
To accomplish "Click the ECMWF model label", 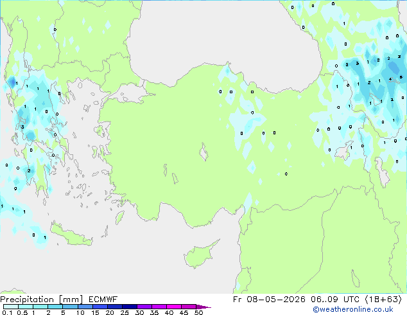I will tap(103, 300).
